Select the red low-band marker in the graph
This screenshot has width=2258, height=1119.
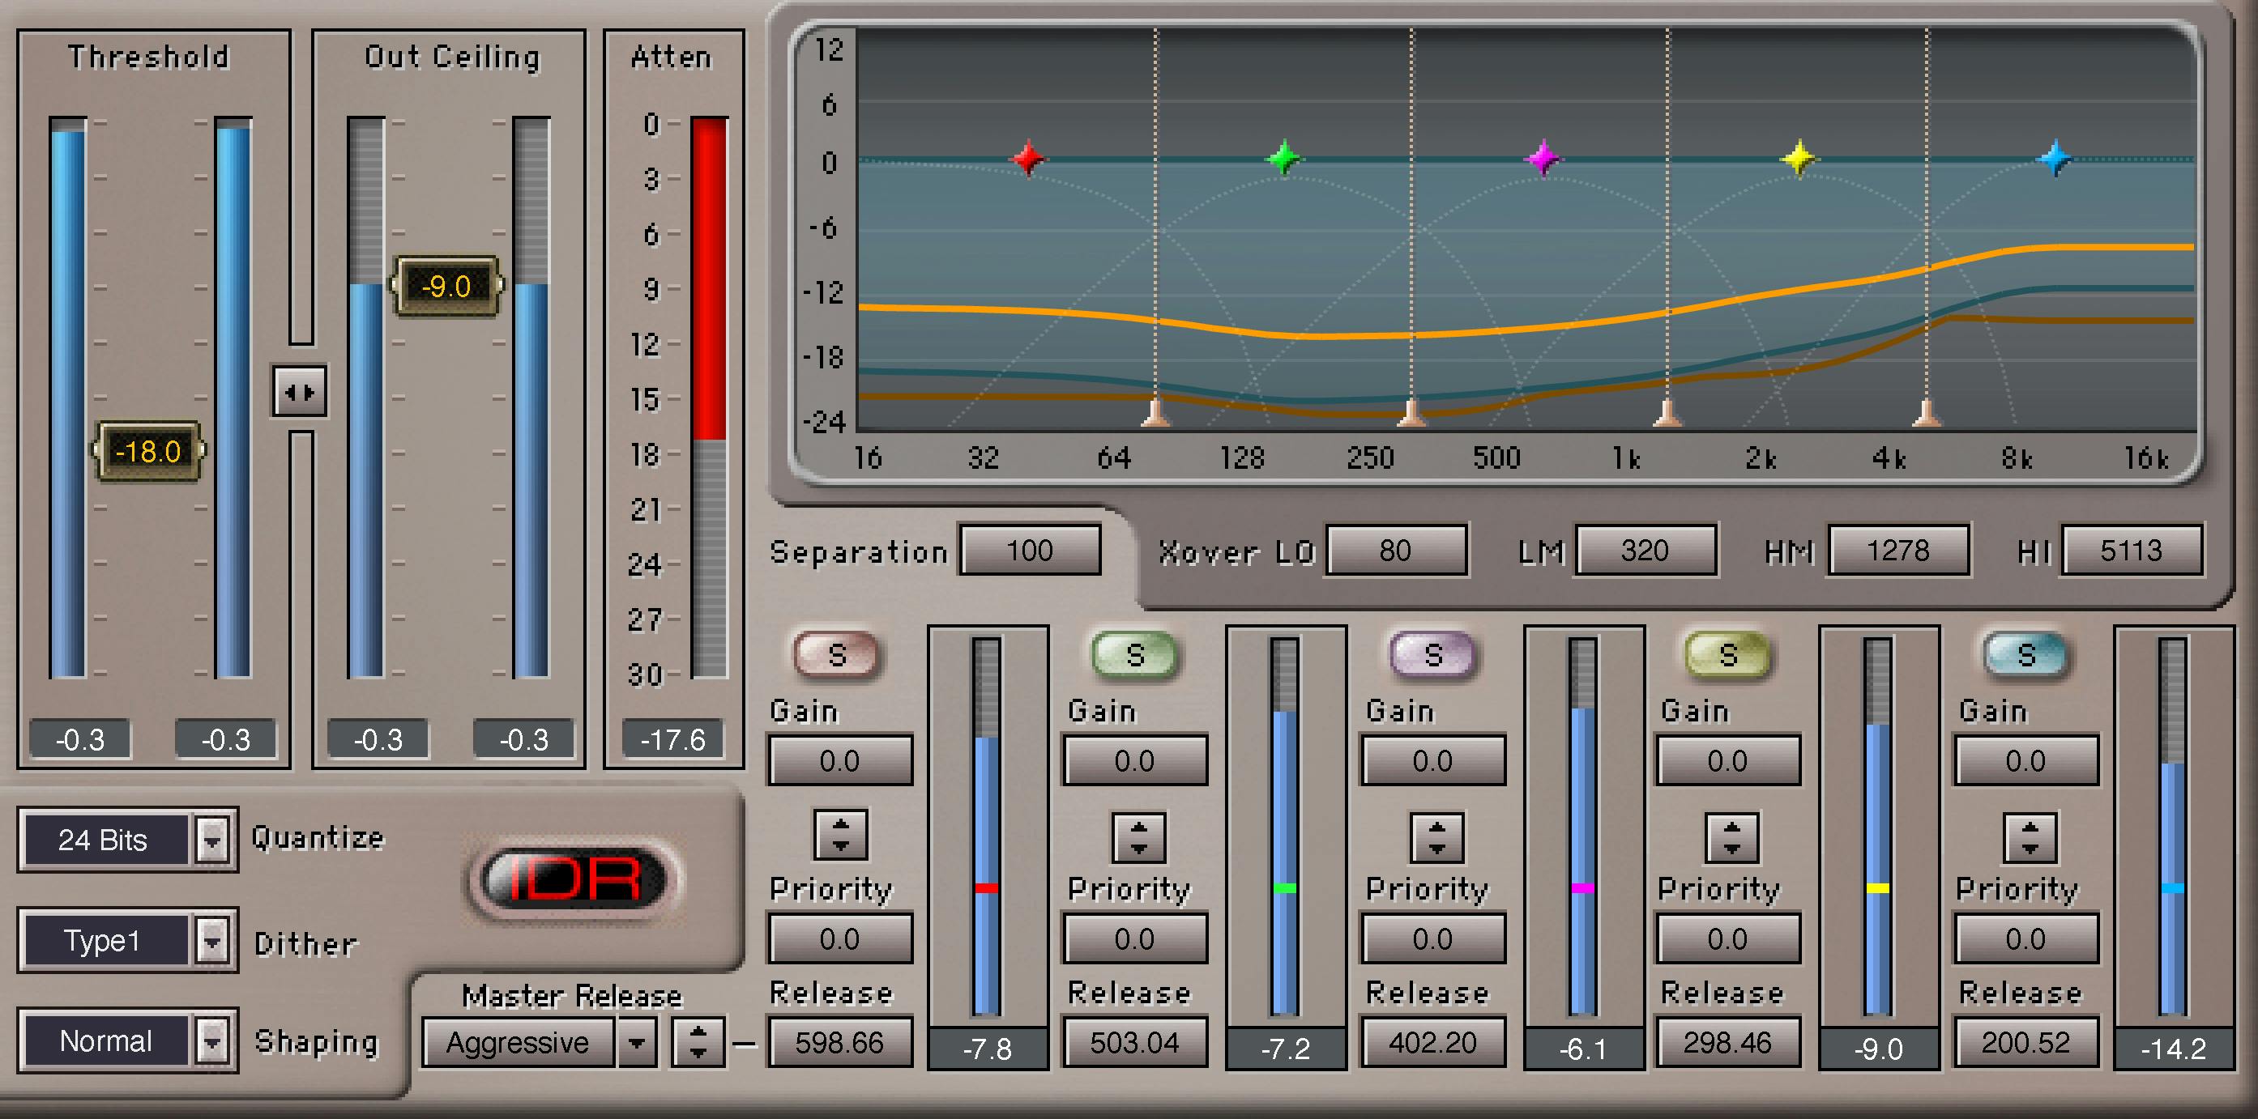coord(1027,160)
